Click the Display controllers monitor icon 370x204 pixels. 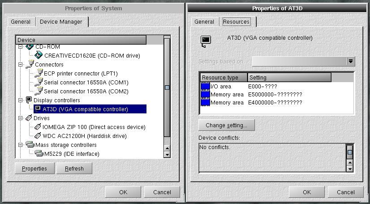click(x=29, y=100)
